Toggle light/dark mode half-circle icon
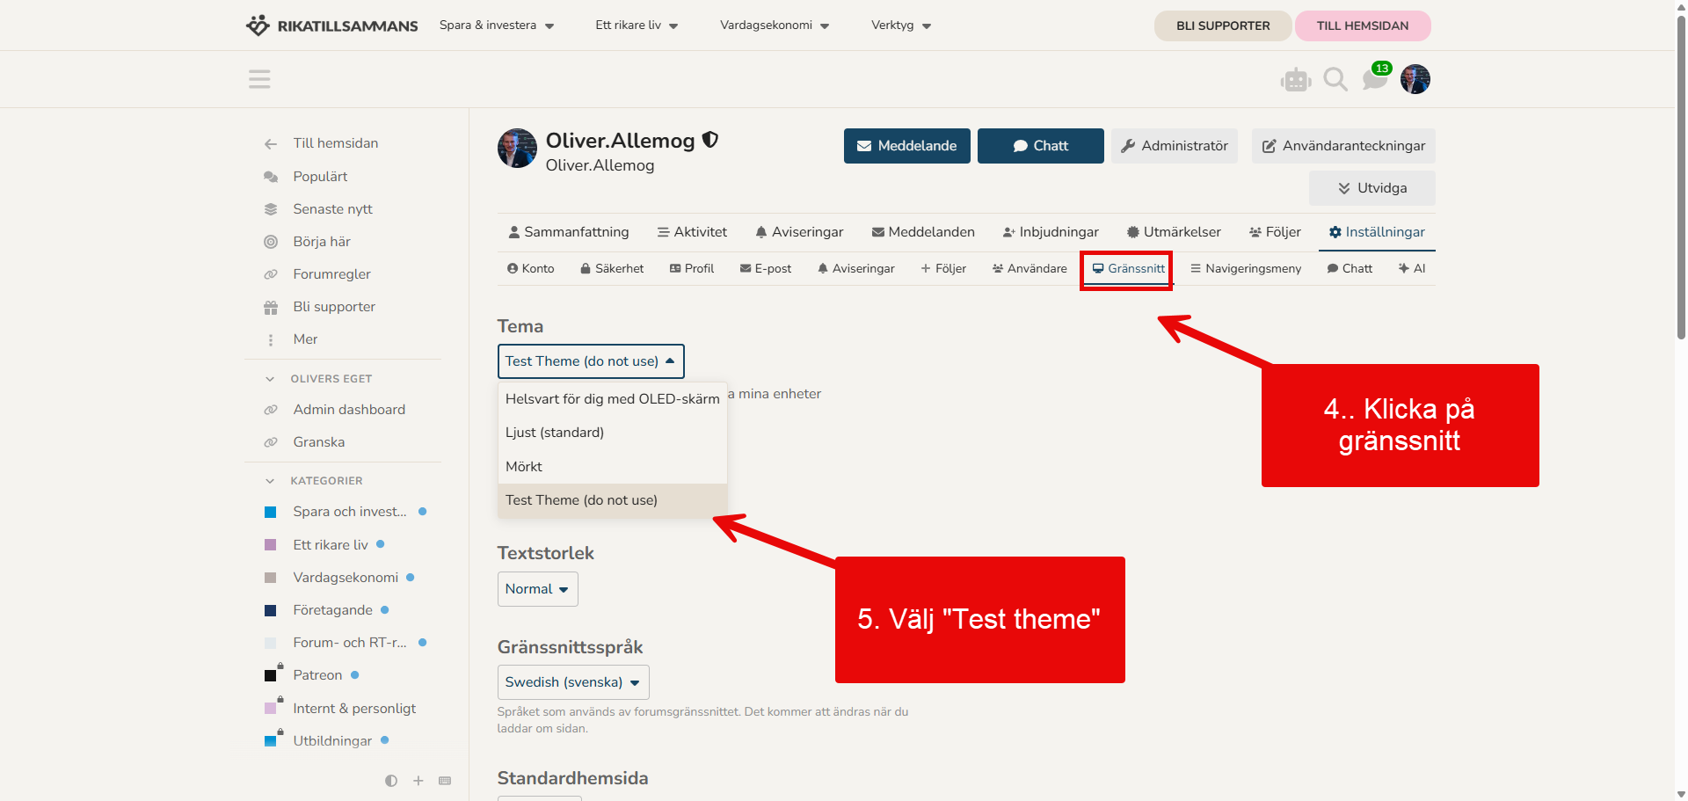Viewport: 1688px width, 801px height. (x=391, y=781)
